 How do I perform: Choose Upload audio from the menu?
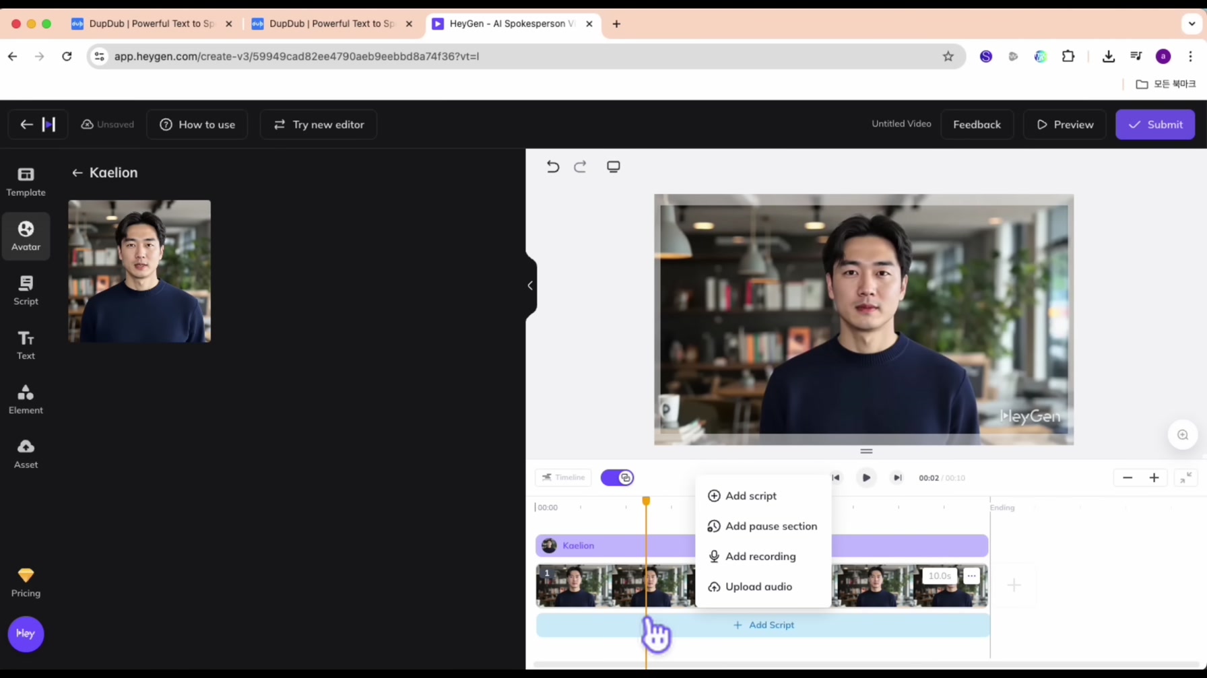point(763,587)
